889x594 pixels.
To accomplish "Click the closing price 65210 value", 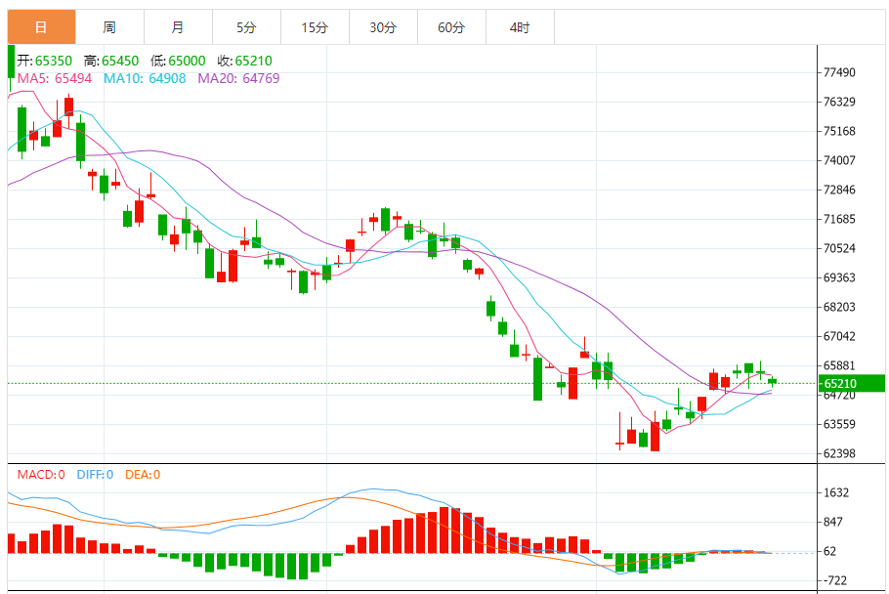I will (x=253, y=61).
